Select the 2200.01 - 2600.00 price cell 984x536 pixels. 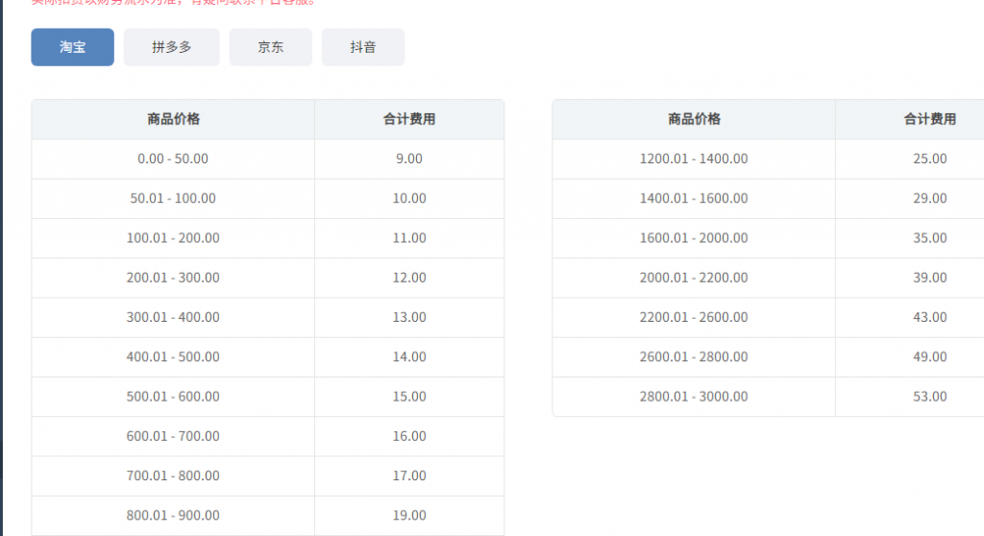[x=694, y=317]
